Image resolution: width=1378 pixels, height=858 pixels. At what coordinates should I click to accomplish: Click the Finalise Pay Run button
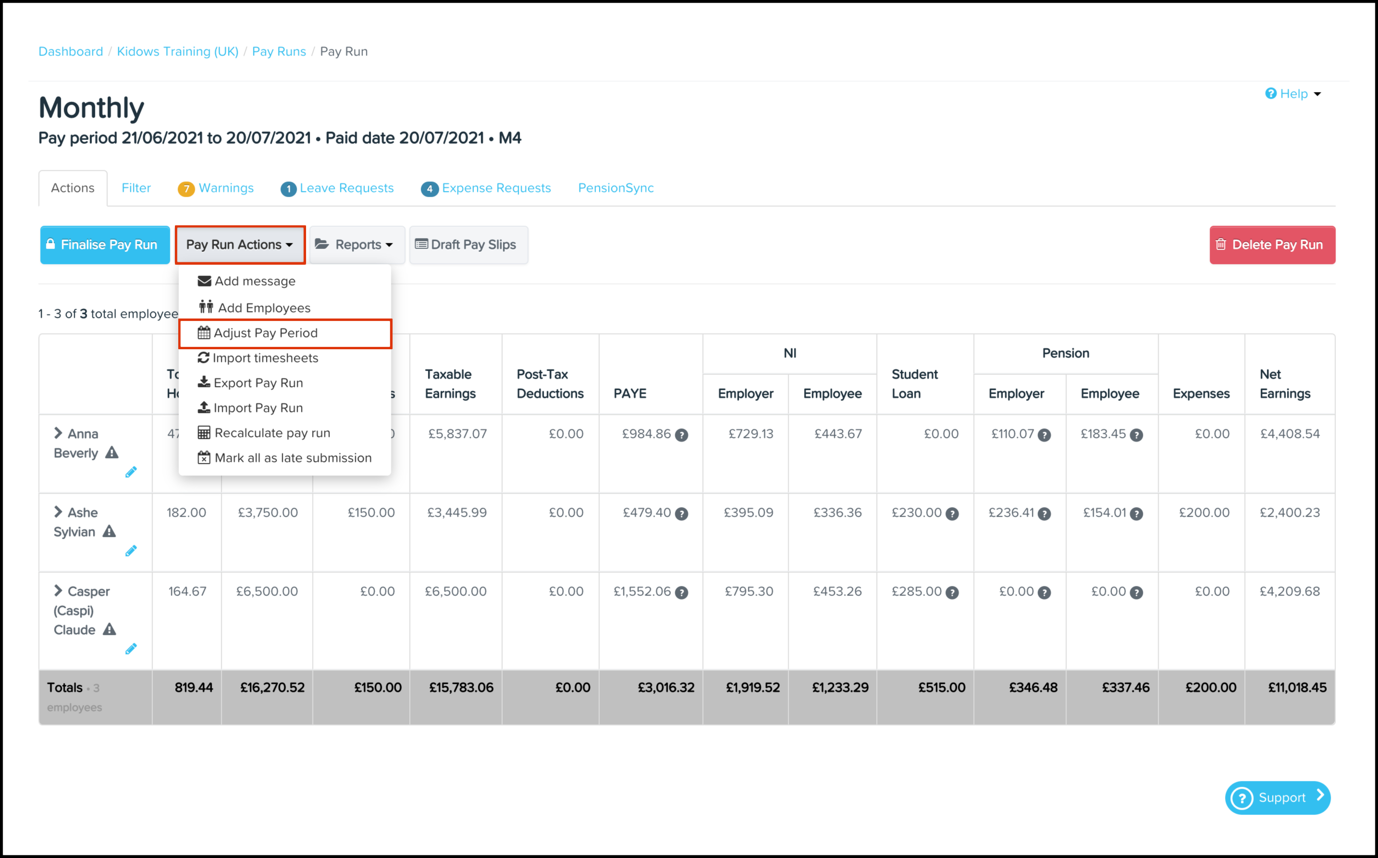[x=105, y=245]
